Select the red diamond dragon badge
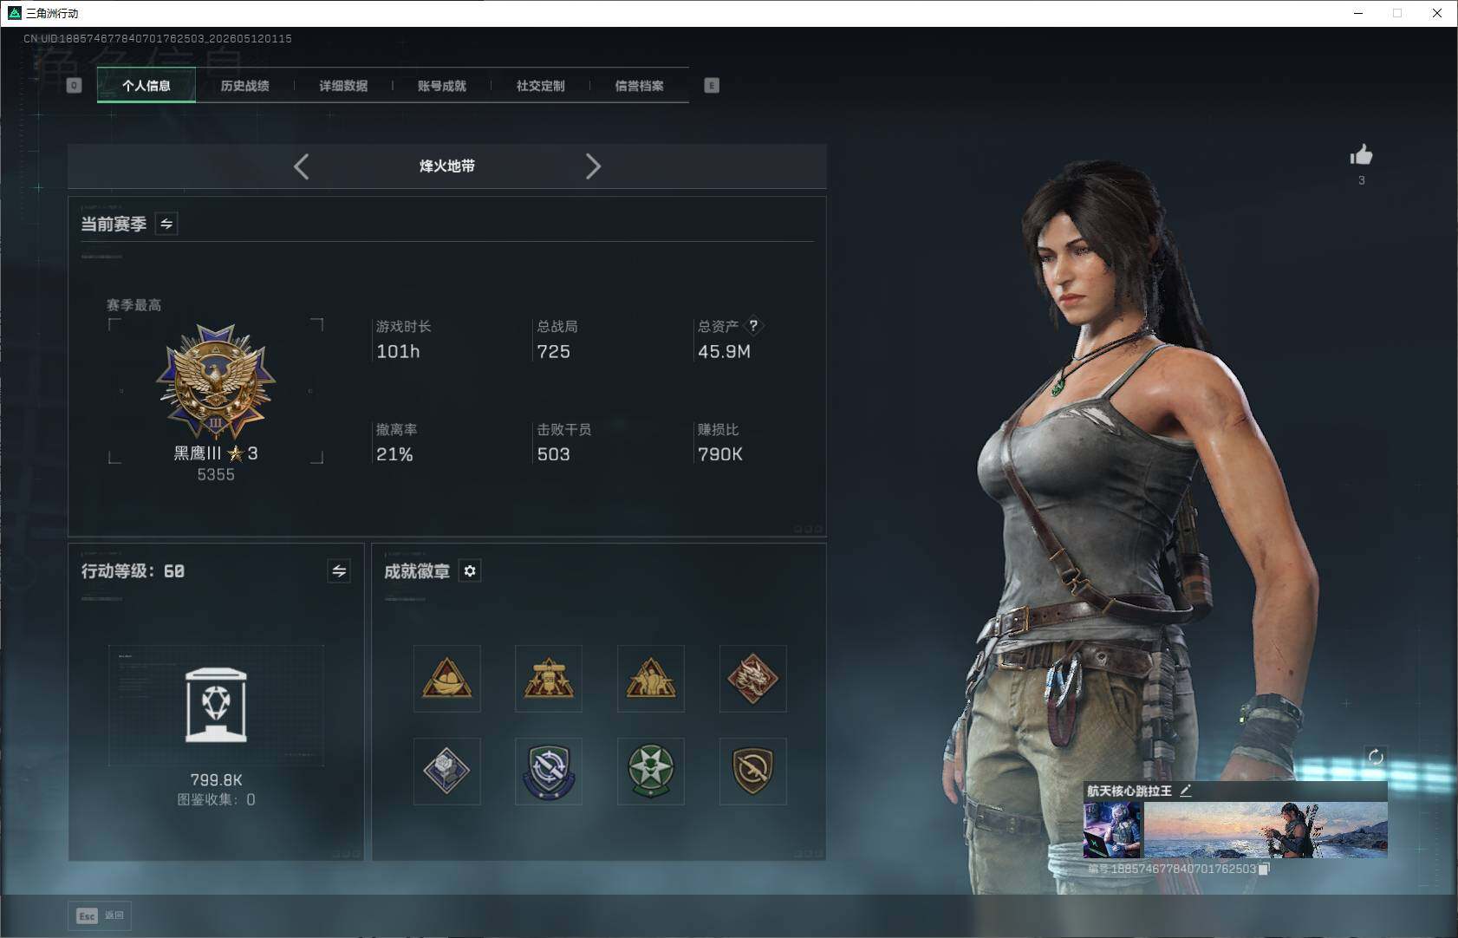 [x=753, y=679]
